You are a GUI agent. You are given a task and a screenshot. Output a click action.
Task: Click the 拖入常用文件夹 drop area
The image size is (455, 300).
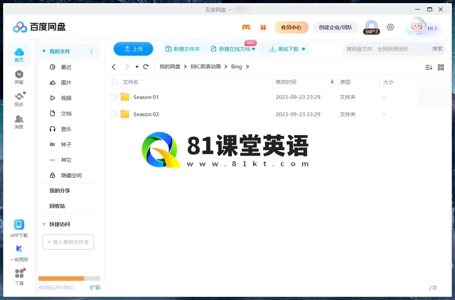[x=68, y=242]
